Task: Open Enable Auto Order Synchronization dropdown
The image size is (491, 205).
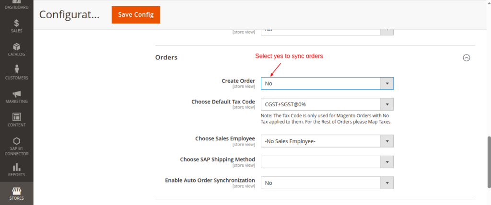Action: 327,183
